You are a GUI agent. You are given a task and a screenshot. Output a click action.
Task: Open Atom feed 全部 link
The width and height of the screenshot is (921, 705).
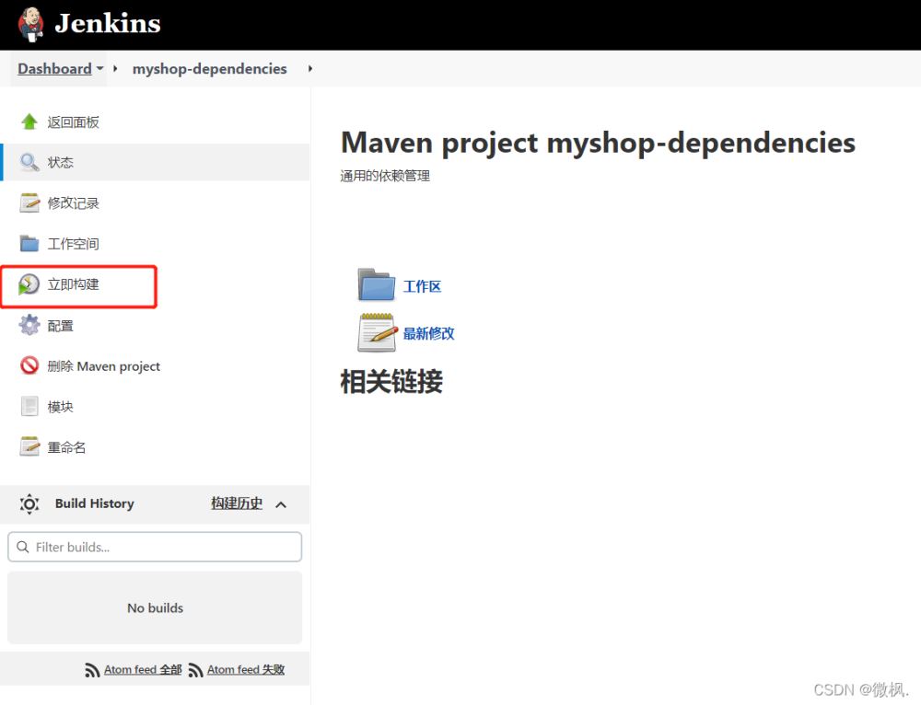tap(143, 669)
